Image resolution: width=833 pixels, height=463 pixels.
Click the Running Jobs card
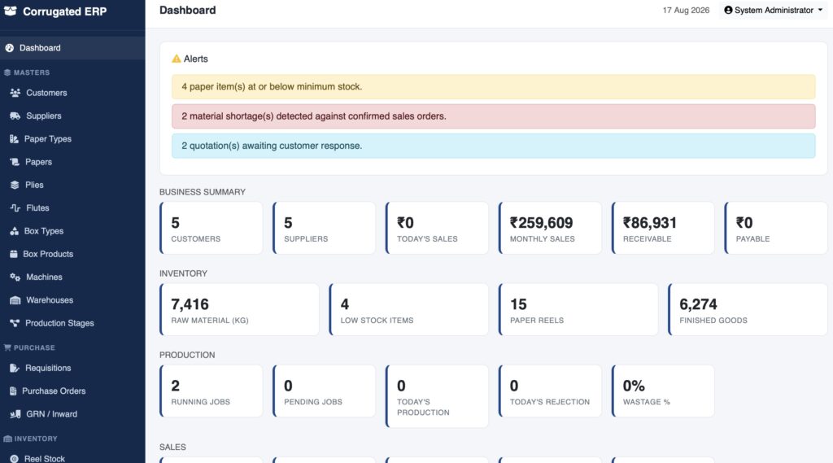212,391
